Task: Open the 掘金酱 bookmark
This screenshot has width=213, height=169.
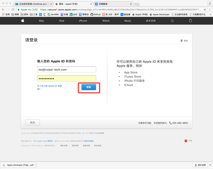Action: [125, 14]
